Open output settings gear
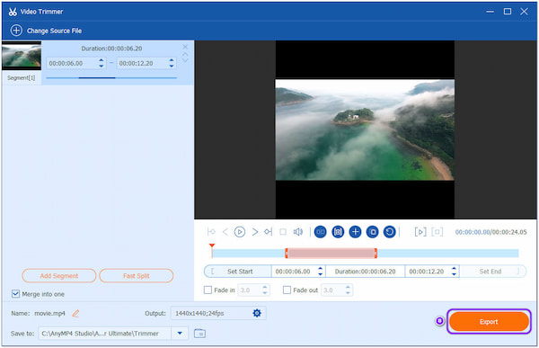 (x=257, y=313)
